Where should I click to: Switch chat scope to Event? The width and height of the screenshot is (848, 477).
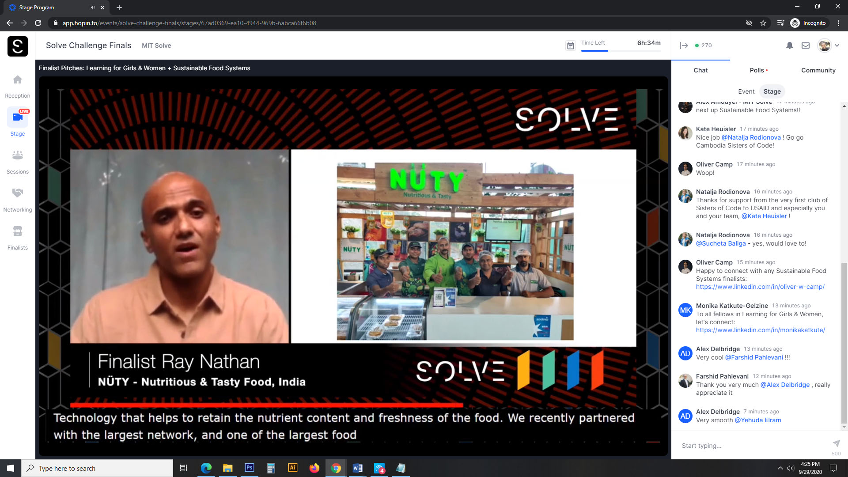(746, 91)
